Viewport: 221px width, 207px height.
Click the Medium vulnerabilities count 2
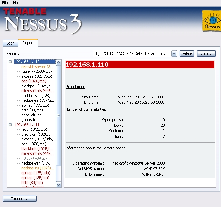(164, 131)
